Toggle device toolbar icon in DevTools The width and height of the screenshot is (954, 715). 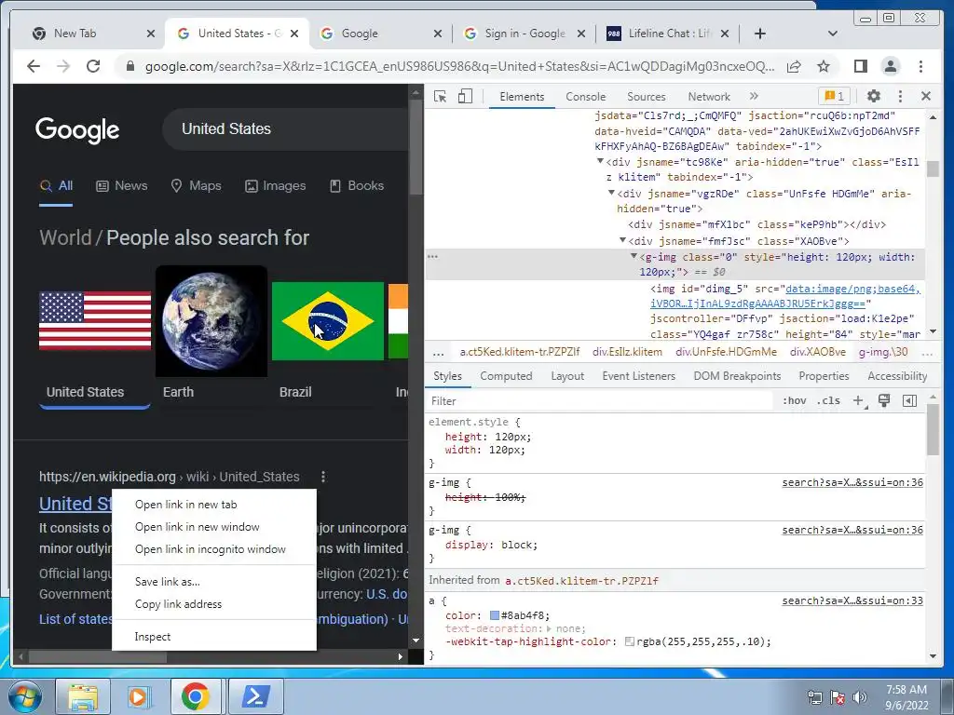(465, 96)
